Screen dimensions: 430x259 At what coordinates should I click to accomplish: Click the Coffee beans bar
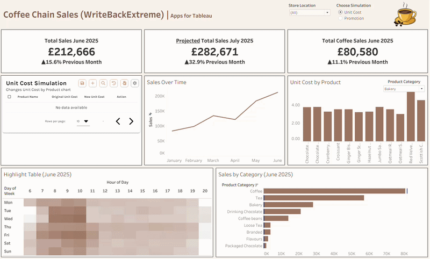276,219
